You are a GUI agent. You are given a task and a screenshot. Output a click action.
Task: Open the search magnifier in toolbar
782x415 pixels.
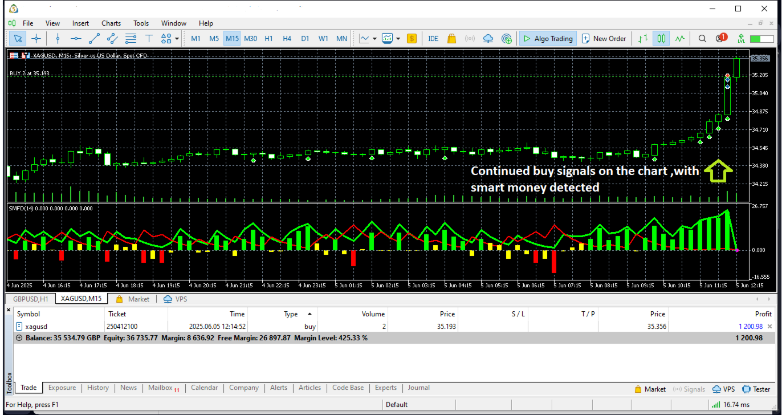pyautogui.click(x=702, y=39)
